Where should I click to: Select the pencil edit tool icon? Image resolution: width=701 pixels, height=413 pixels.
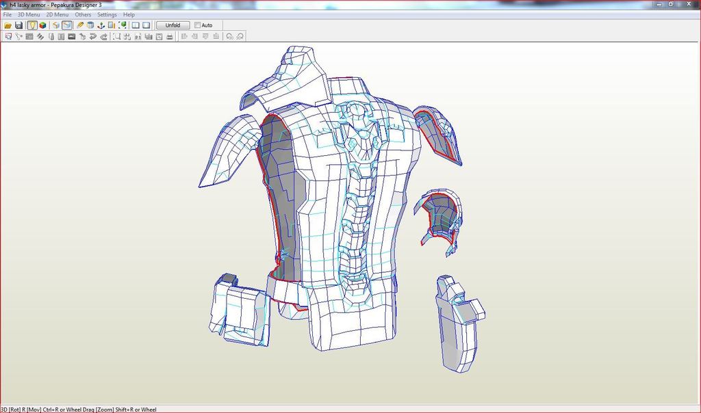[x=80, y=25]
